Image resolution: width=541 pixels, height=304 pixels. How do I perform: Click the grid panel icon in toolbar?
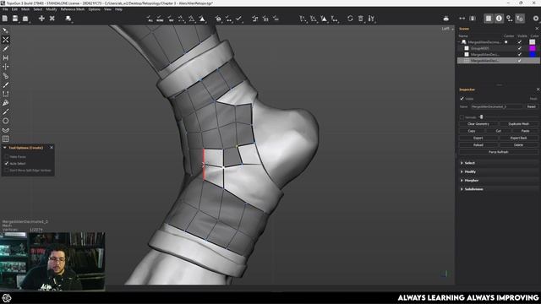tap(489, 19)
